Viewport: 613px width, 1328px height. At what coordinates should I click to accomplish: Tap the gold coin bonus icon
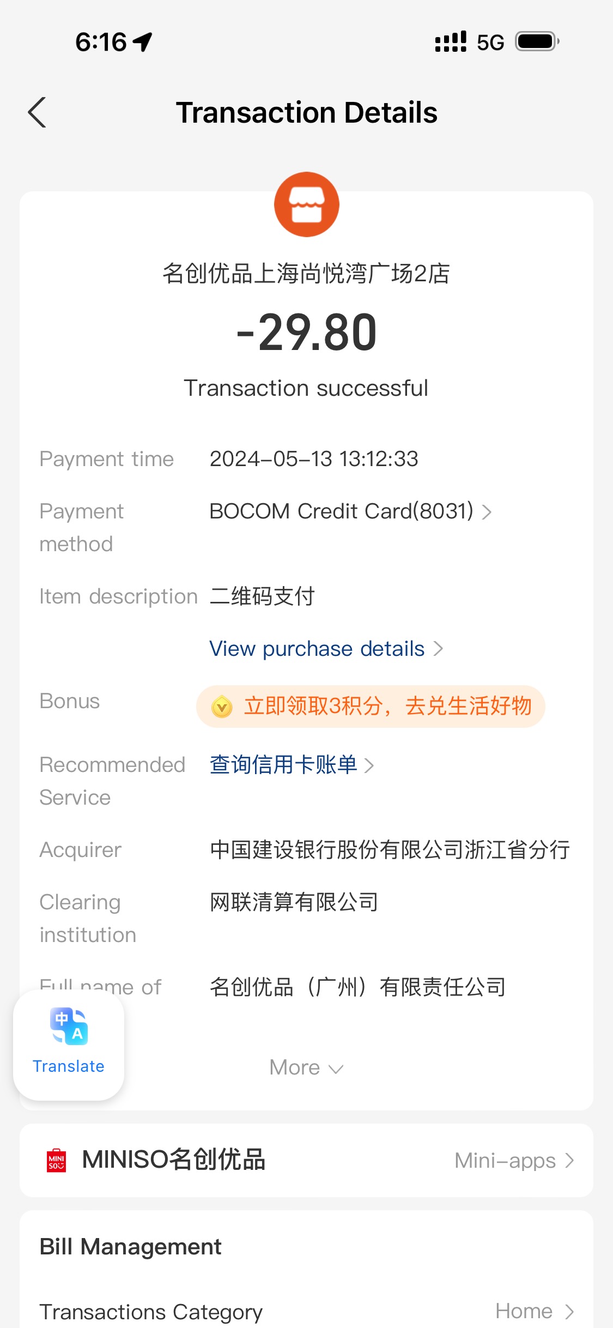(222, 707)
